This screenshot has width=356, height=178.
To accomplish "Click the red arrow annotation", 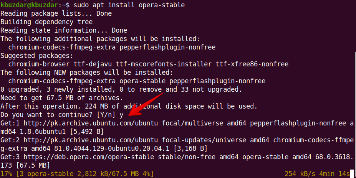I will coord(146,104).
